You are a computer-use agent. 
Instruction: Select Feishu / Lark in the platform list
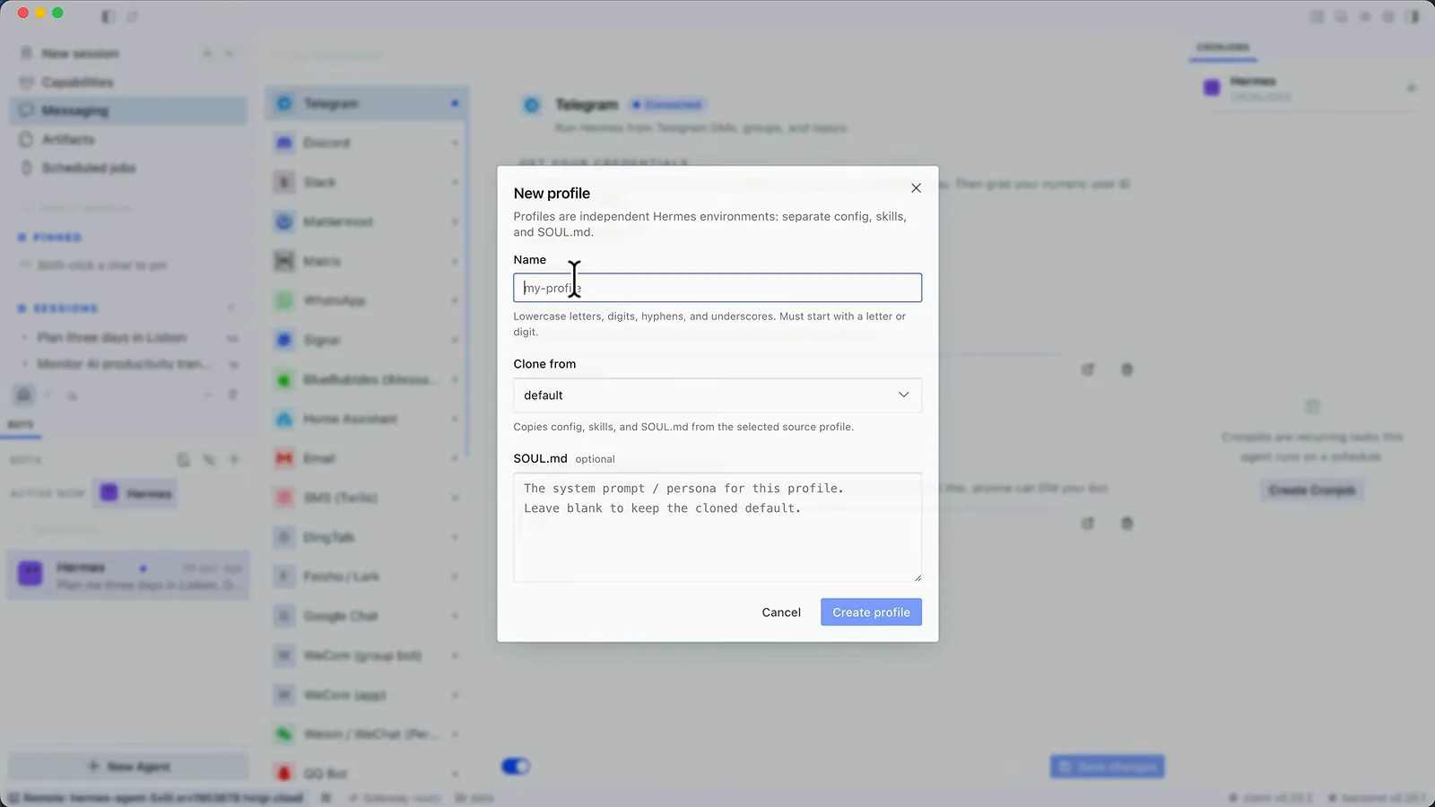[x=367, y=577]
